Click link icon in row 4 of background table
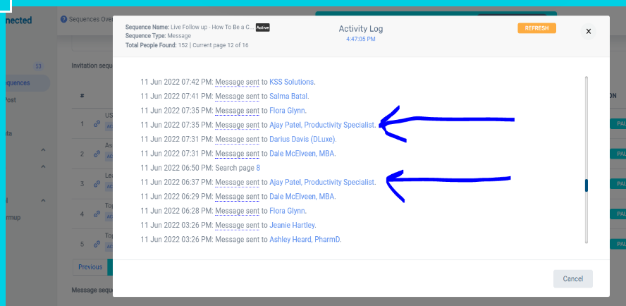Image resolution: width=626 pixels, height=306 pixels. [97, 214]
